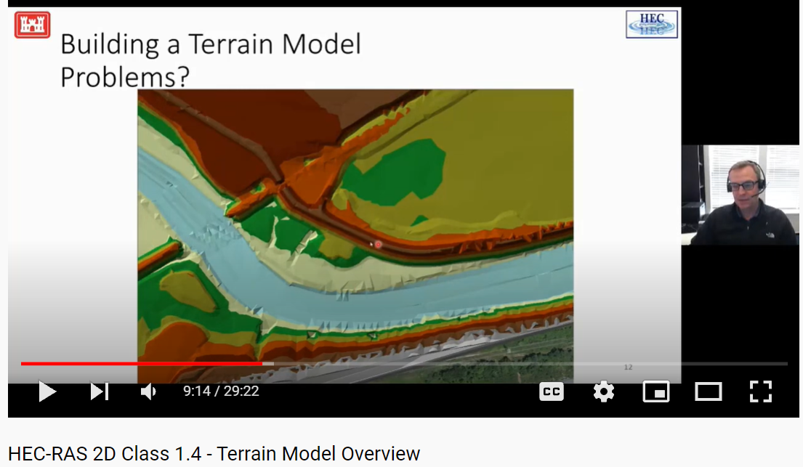Click the red video progress bar
The image size is (803, 467).
tap(142, 364)
